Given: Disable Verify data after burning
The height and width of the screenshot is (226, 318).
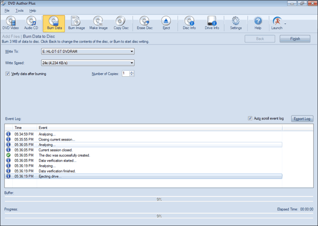Looking at the screenshot, I should [x=8, y=74].
